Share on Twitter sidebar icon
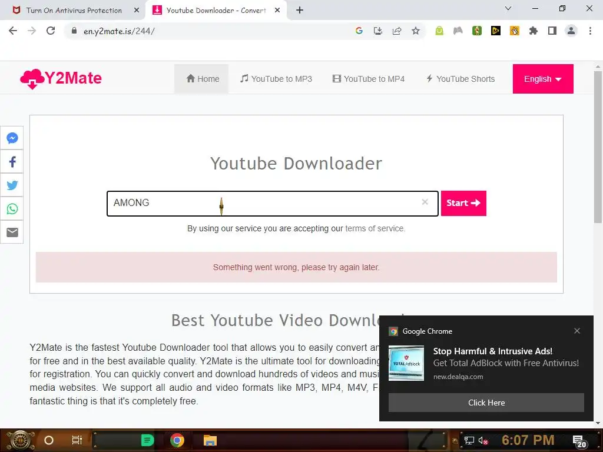Image resolution: width=603 pixels, height=452 pixels. pos(12,185)
